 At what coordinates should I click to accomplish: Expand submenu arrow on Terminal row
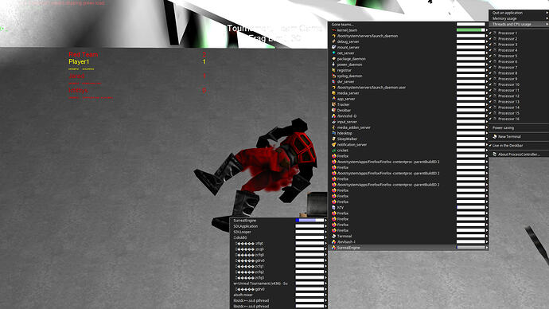click(487, 236)
